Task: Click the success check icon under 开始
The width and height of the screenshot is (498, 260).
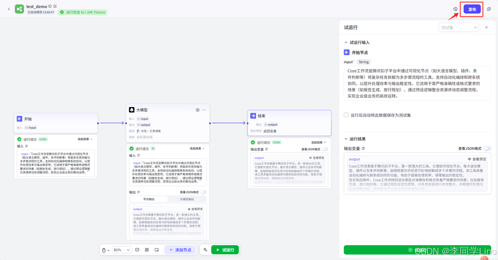Action: 19,139
